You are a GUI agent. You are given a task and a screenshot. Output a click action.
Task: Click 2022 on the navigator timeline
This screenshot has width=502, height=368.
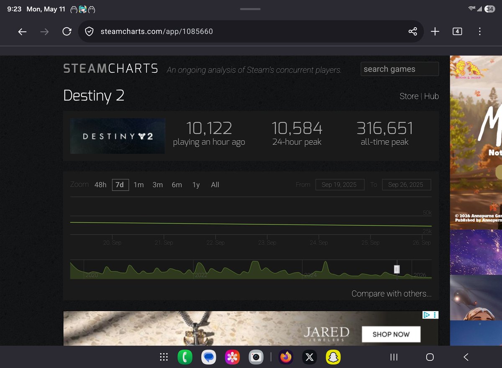point(201,275)
